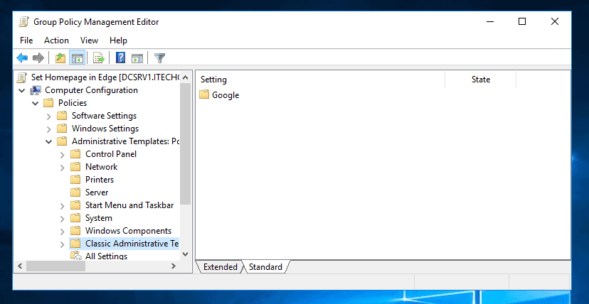
Task: Select Windows Components in the tree
Action: 129,231
